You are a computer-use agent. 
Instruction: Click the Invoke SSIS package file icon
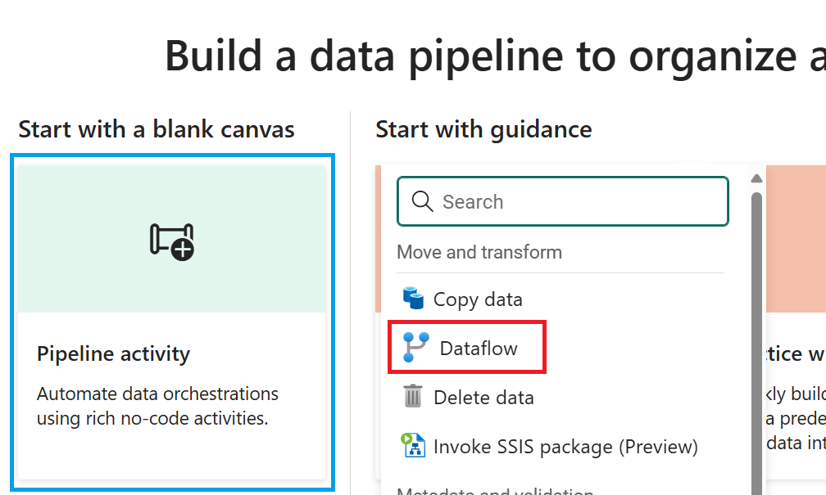[414, 446]
